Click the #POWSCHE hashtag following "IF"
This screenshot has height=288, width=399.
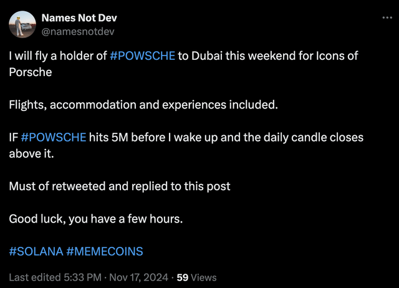point(54,137)
